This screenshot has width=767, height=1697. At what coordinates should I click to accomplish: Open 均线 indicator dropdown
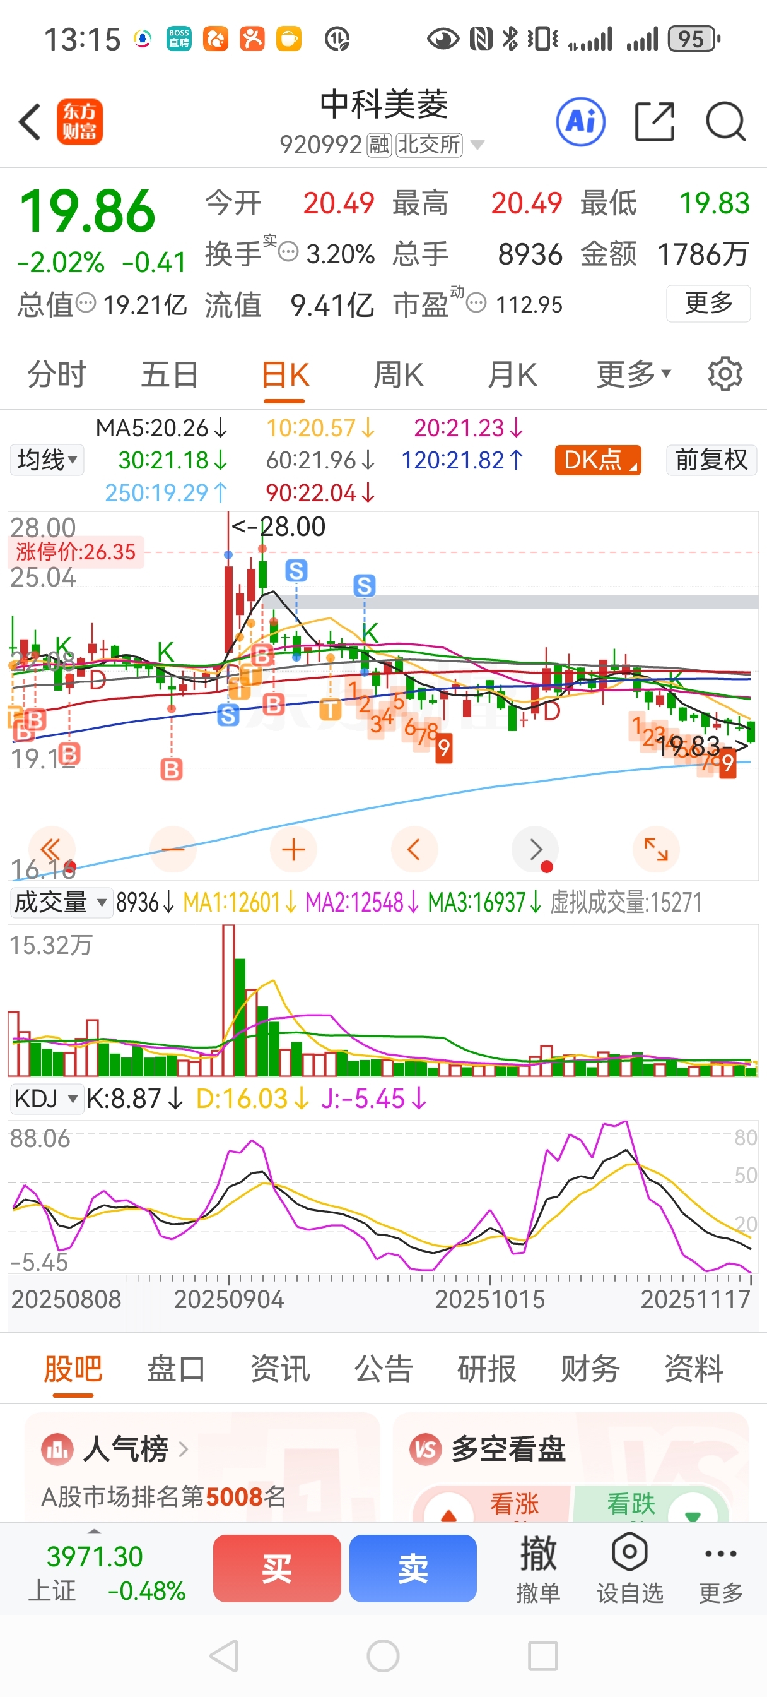47,459
